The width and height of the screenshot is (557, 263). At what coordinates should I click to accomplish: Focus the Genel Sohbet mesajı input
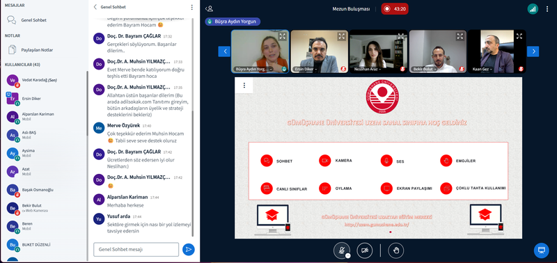pyautogui.click(x=136, y=250)
